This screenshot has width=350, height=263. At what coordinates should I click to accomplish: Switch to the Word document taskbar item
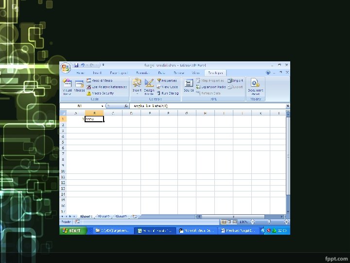[x=238, y=230]
